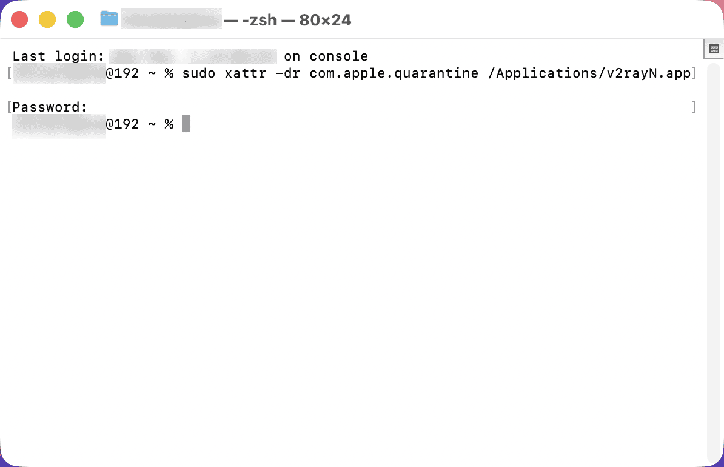This screenshot has height=467, width=724.
Task: Minimize the Terminal with the yellow button
Action: [47, 19]
